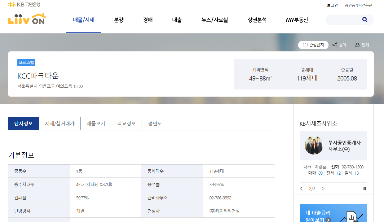Click the printer icon next to 인쇄
The width and height of the screenshot is (384, 222).
[357, 45]
